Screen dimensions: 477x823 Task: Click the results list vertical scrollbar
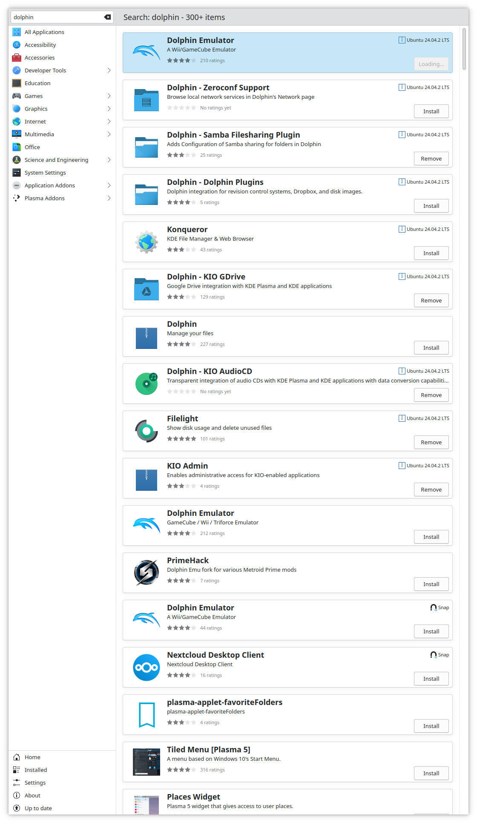(465, 48)
